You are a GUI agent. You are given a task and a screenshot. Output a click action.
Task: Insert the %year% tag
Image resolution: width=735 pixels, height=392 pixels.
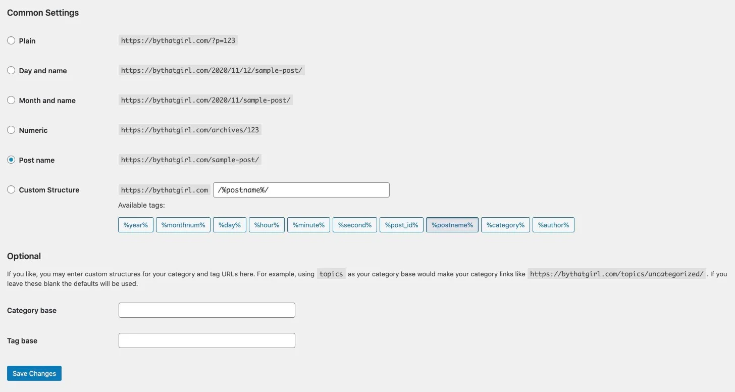tap(135, 224)
